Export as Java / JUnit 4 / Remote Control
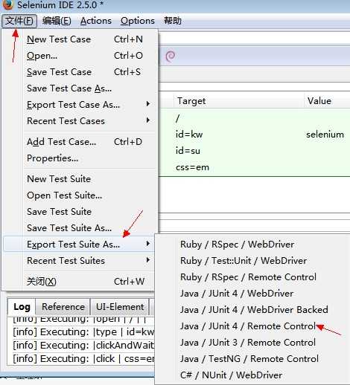The image size is (350, 385). [252, 326]
